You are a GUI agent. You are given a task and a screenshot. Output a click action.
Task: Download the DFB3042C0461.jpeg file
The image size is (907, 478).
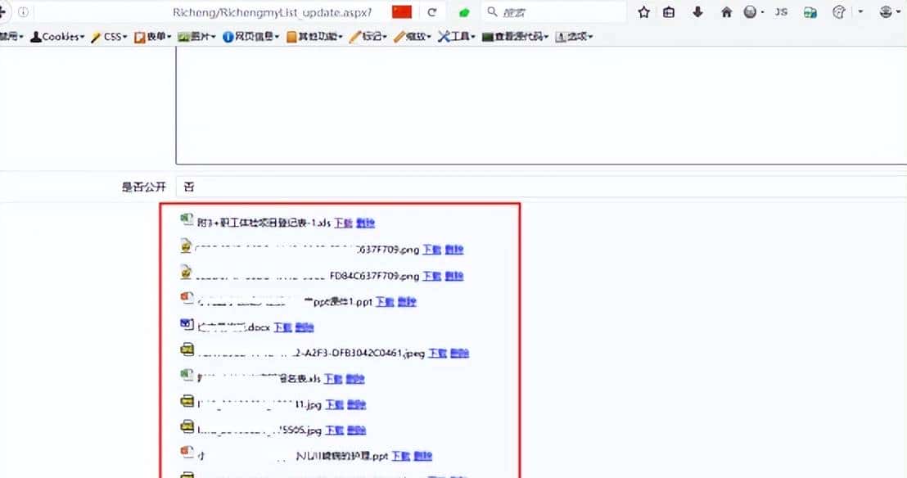point(437,353)
